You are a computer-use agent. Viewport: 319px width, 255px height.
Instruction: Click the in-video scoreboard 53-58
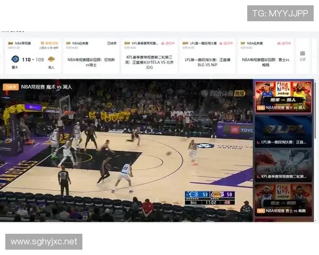[x=210, y=198]
